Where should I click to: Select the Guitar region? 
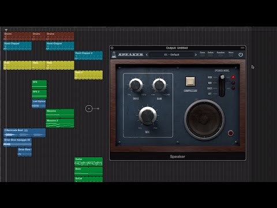pos(88,162)
